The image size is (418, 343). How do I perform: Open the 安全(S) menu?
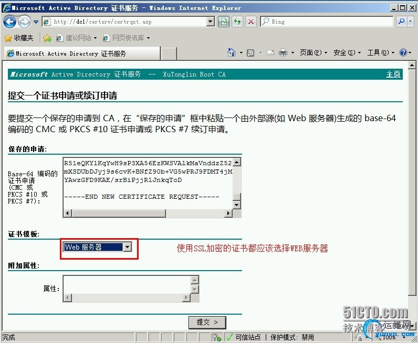[x=347, y=53]
